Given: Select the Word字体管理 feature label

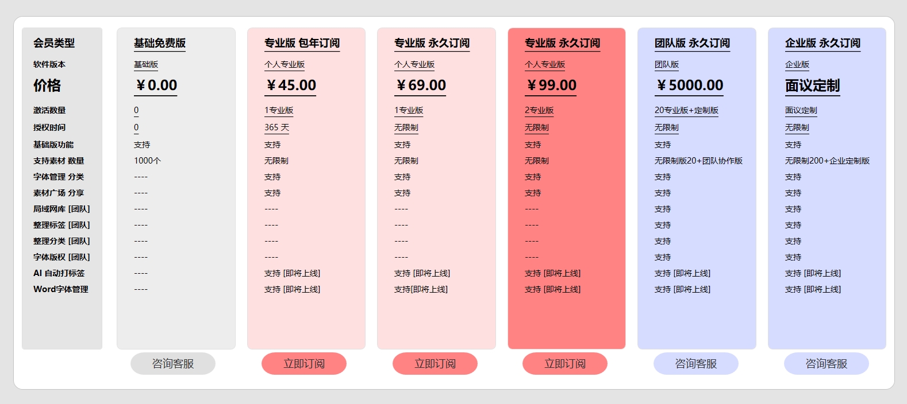Looking at the screenshot, I should (61, 289).
